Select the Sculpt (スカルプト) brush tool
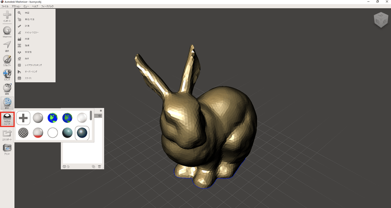 click(x=7, y=59)
